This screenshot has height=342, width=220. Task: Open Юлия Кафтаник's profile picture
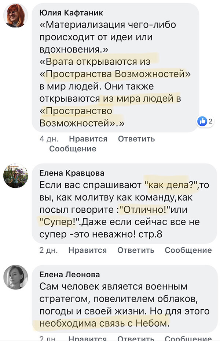(16, 16)
